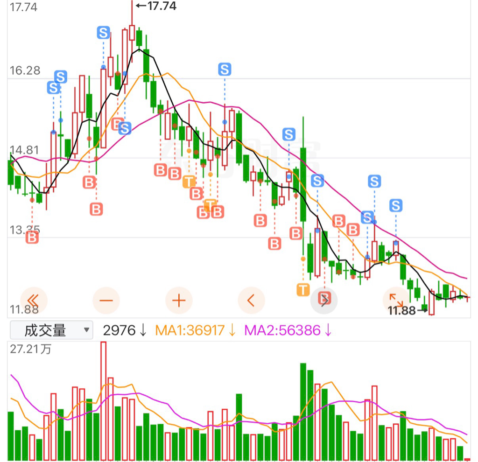Click the 14.81 price axis label
The height and width of the screenshot is (462, 478).
pos(24,150)
